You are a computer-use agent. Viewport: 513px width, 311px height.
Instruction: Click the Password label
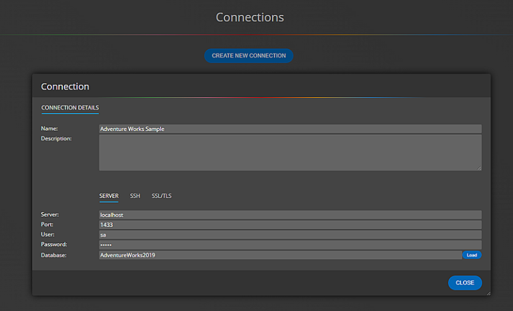click(54, 245)
